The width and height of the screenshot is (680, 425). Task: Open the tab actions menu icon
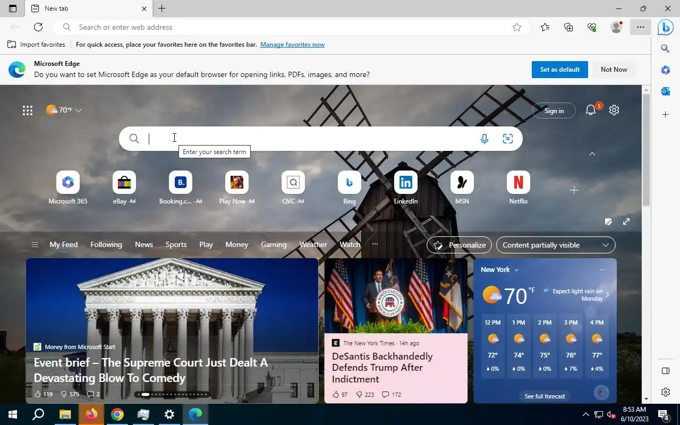[x=13, y=8]
